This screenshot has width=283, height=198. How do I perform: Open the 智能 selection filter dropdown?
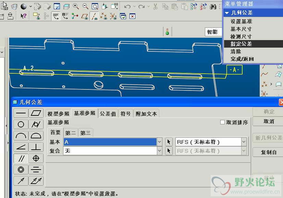213,32
